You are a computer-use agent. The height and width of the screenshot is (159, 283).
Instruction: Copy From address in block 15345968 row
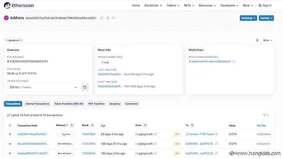[x=155, y=154]
